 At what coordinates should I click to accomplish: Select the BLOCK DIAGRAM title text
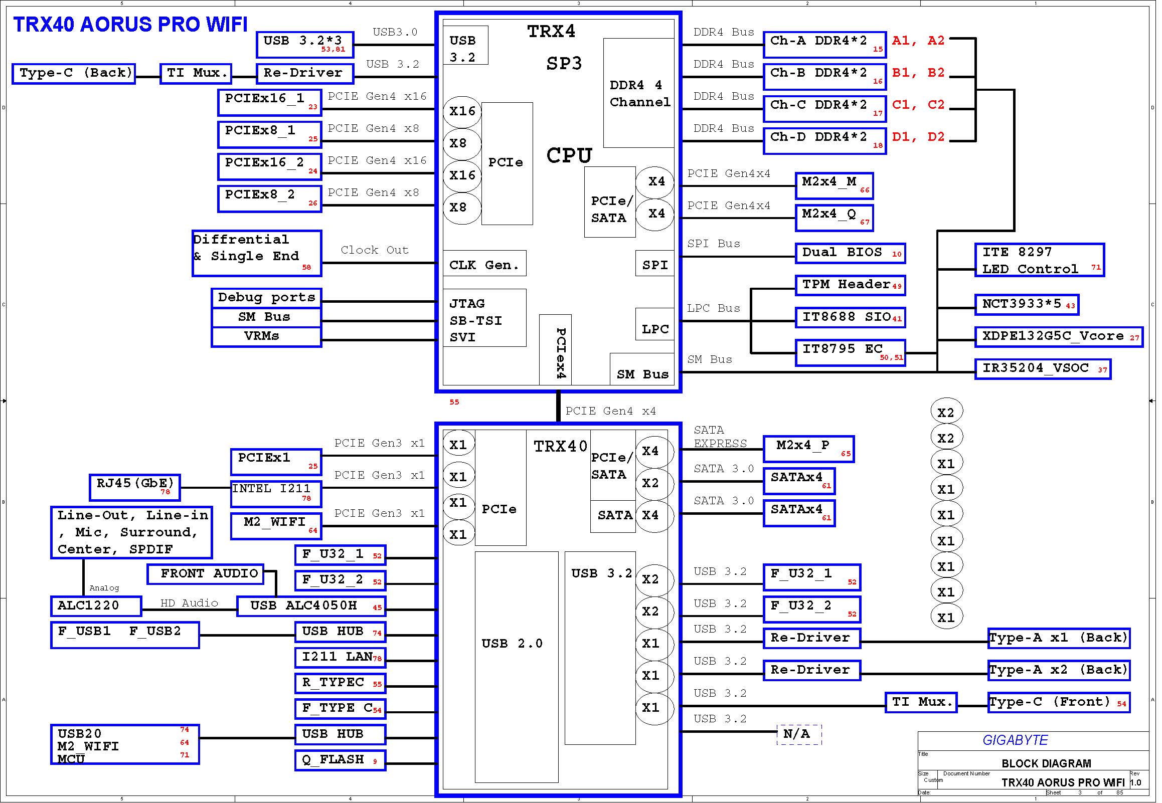(x=1046, y=763)
